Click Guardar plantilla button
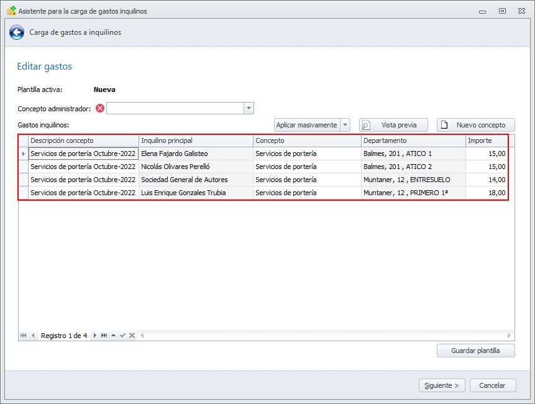 pyautogui.click(x=475, y=351)
